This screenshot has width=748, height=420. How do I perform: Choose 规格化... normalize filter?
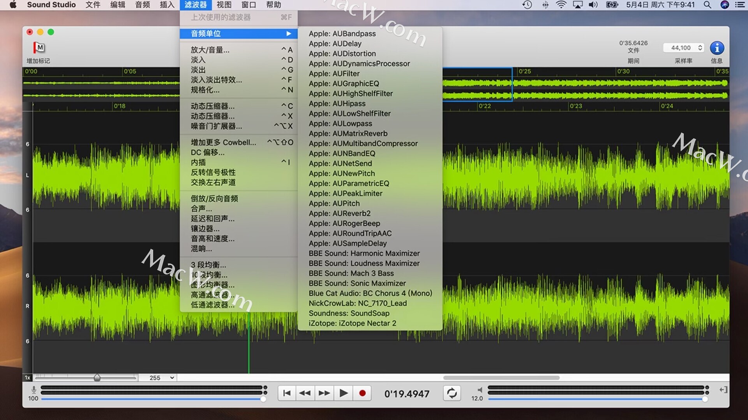tap(239, 90)
